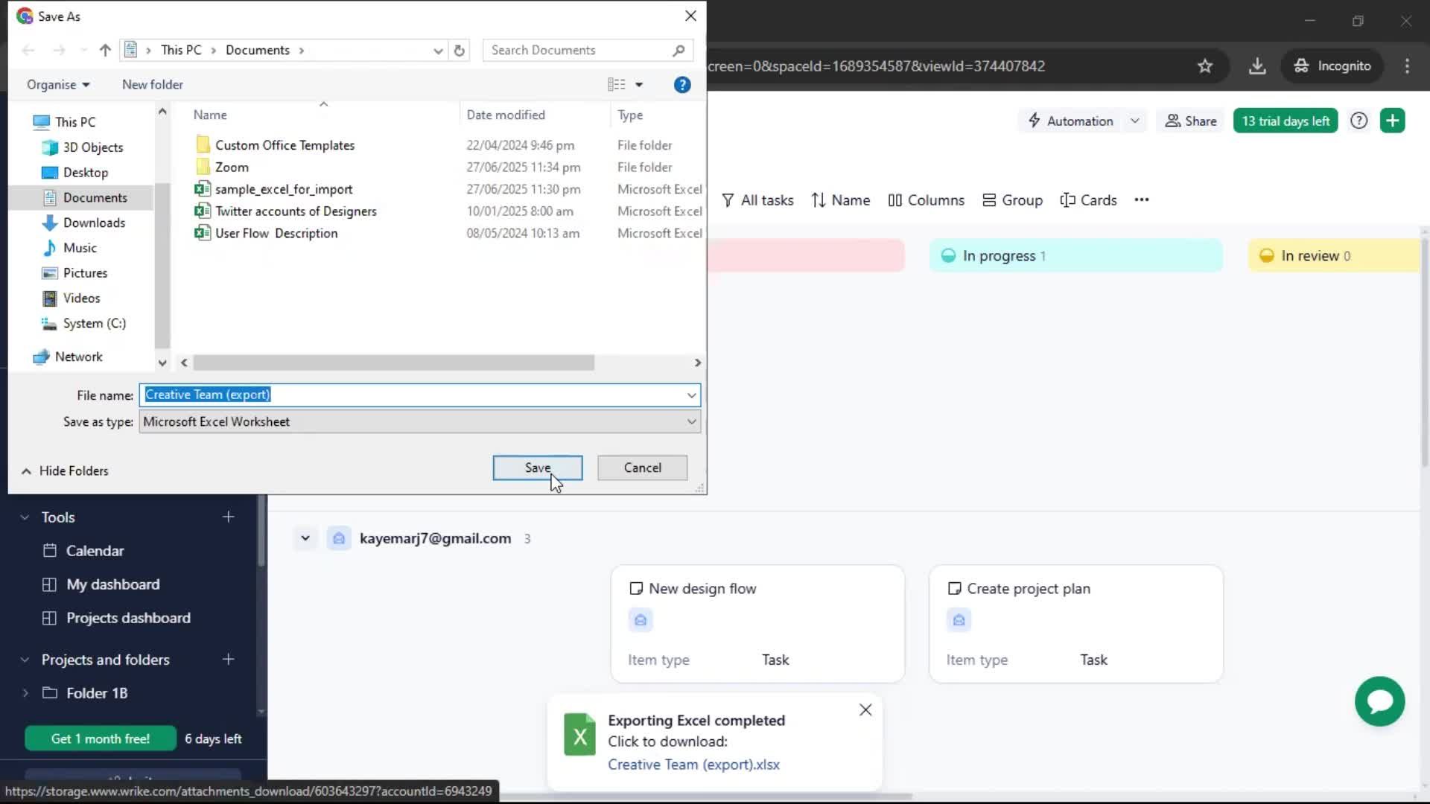Screen dimensions: 1430x804
Task: Select This PC in navigation tree
Action: click(x=75, y=122)
